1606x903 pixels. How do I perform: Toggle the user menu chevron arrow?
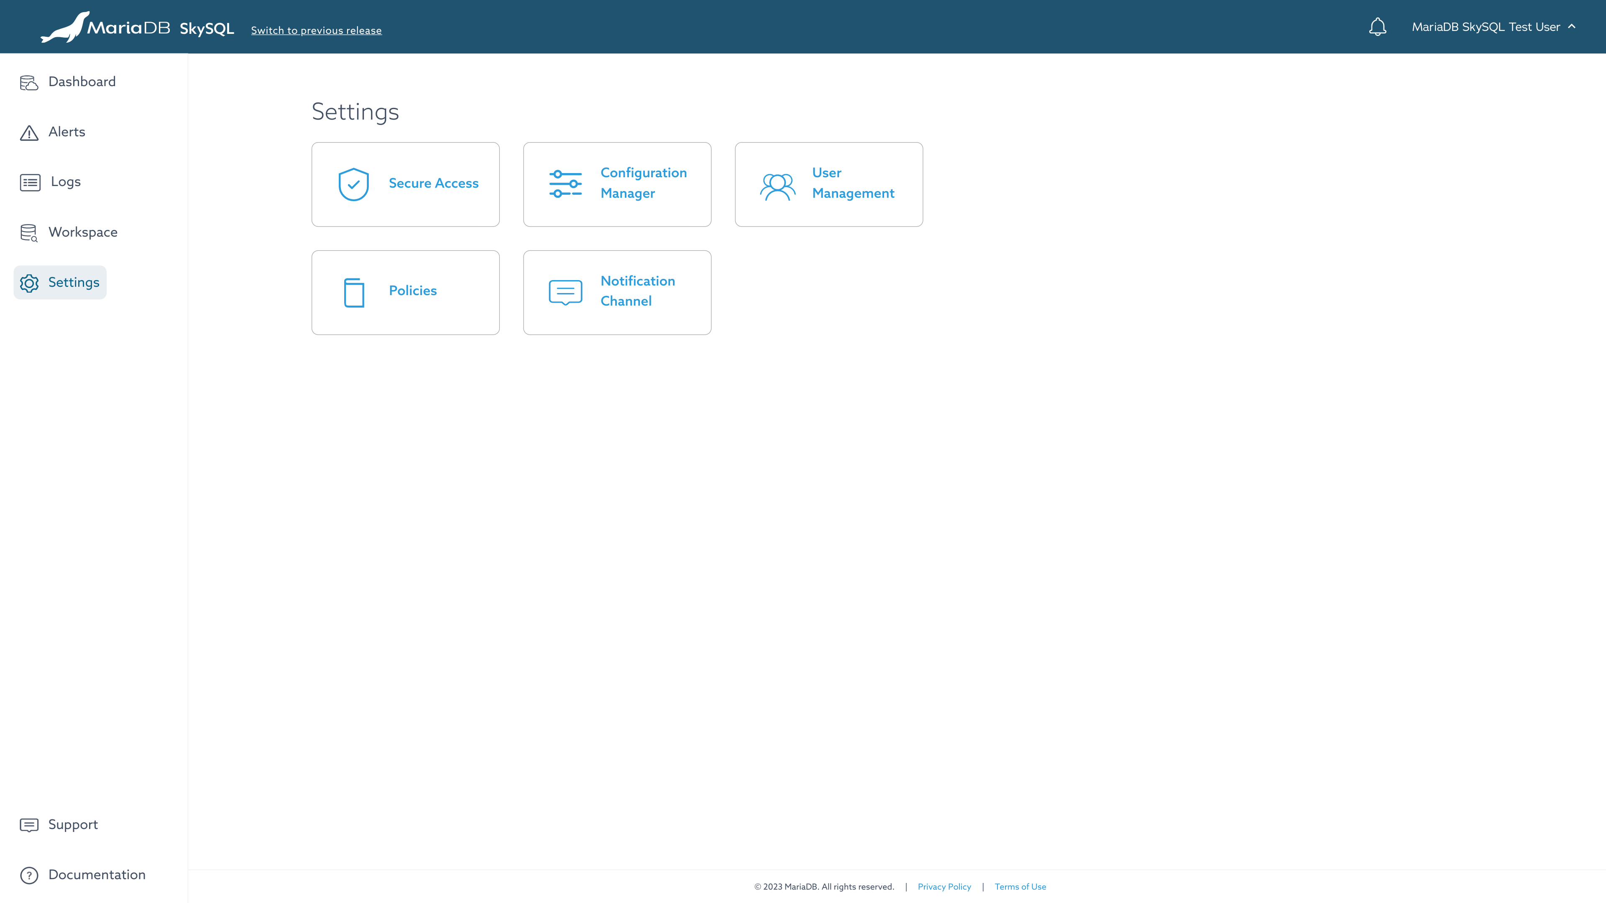click(1572, 26)
